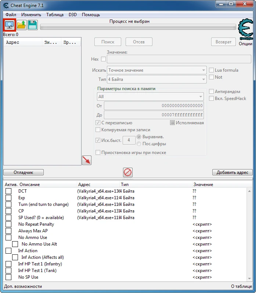The image size is (256, 293).
Task: Click the fast scan alignment value field
Action: (x=129, y=140)
